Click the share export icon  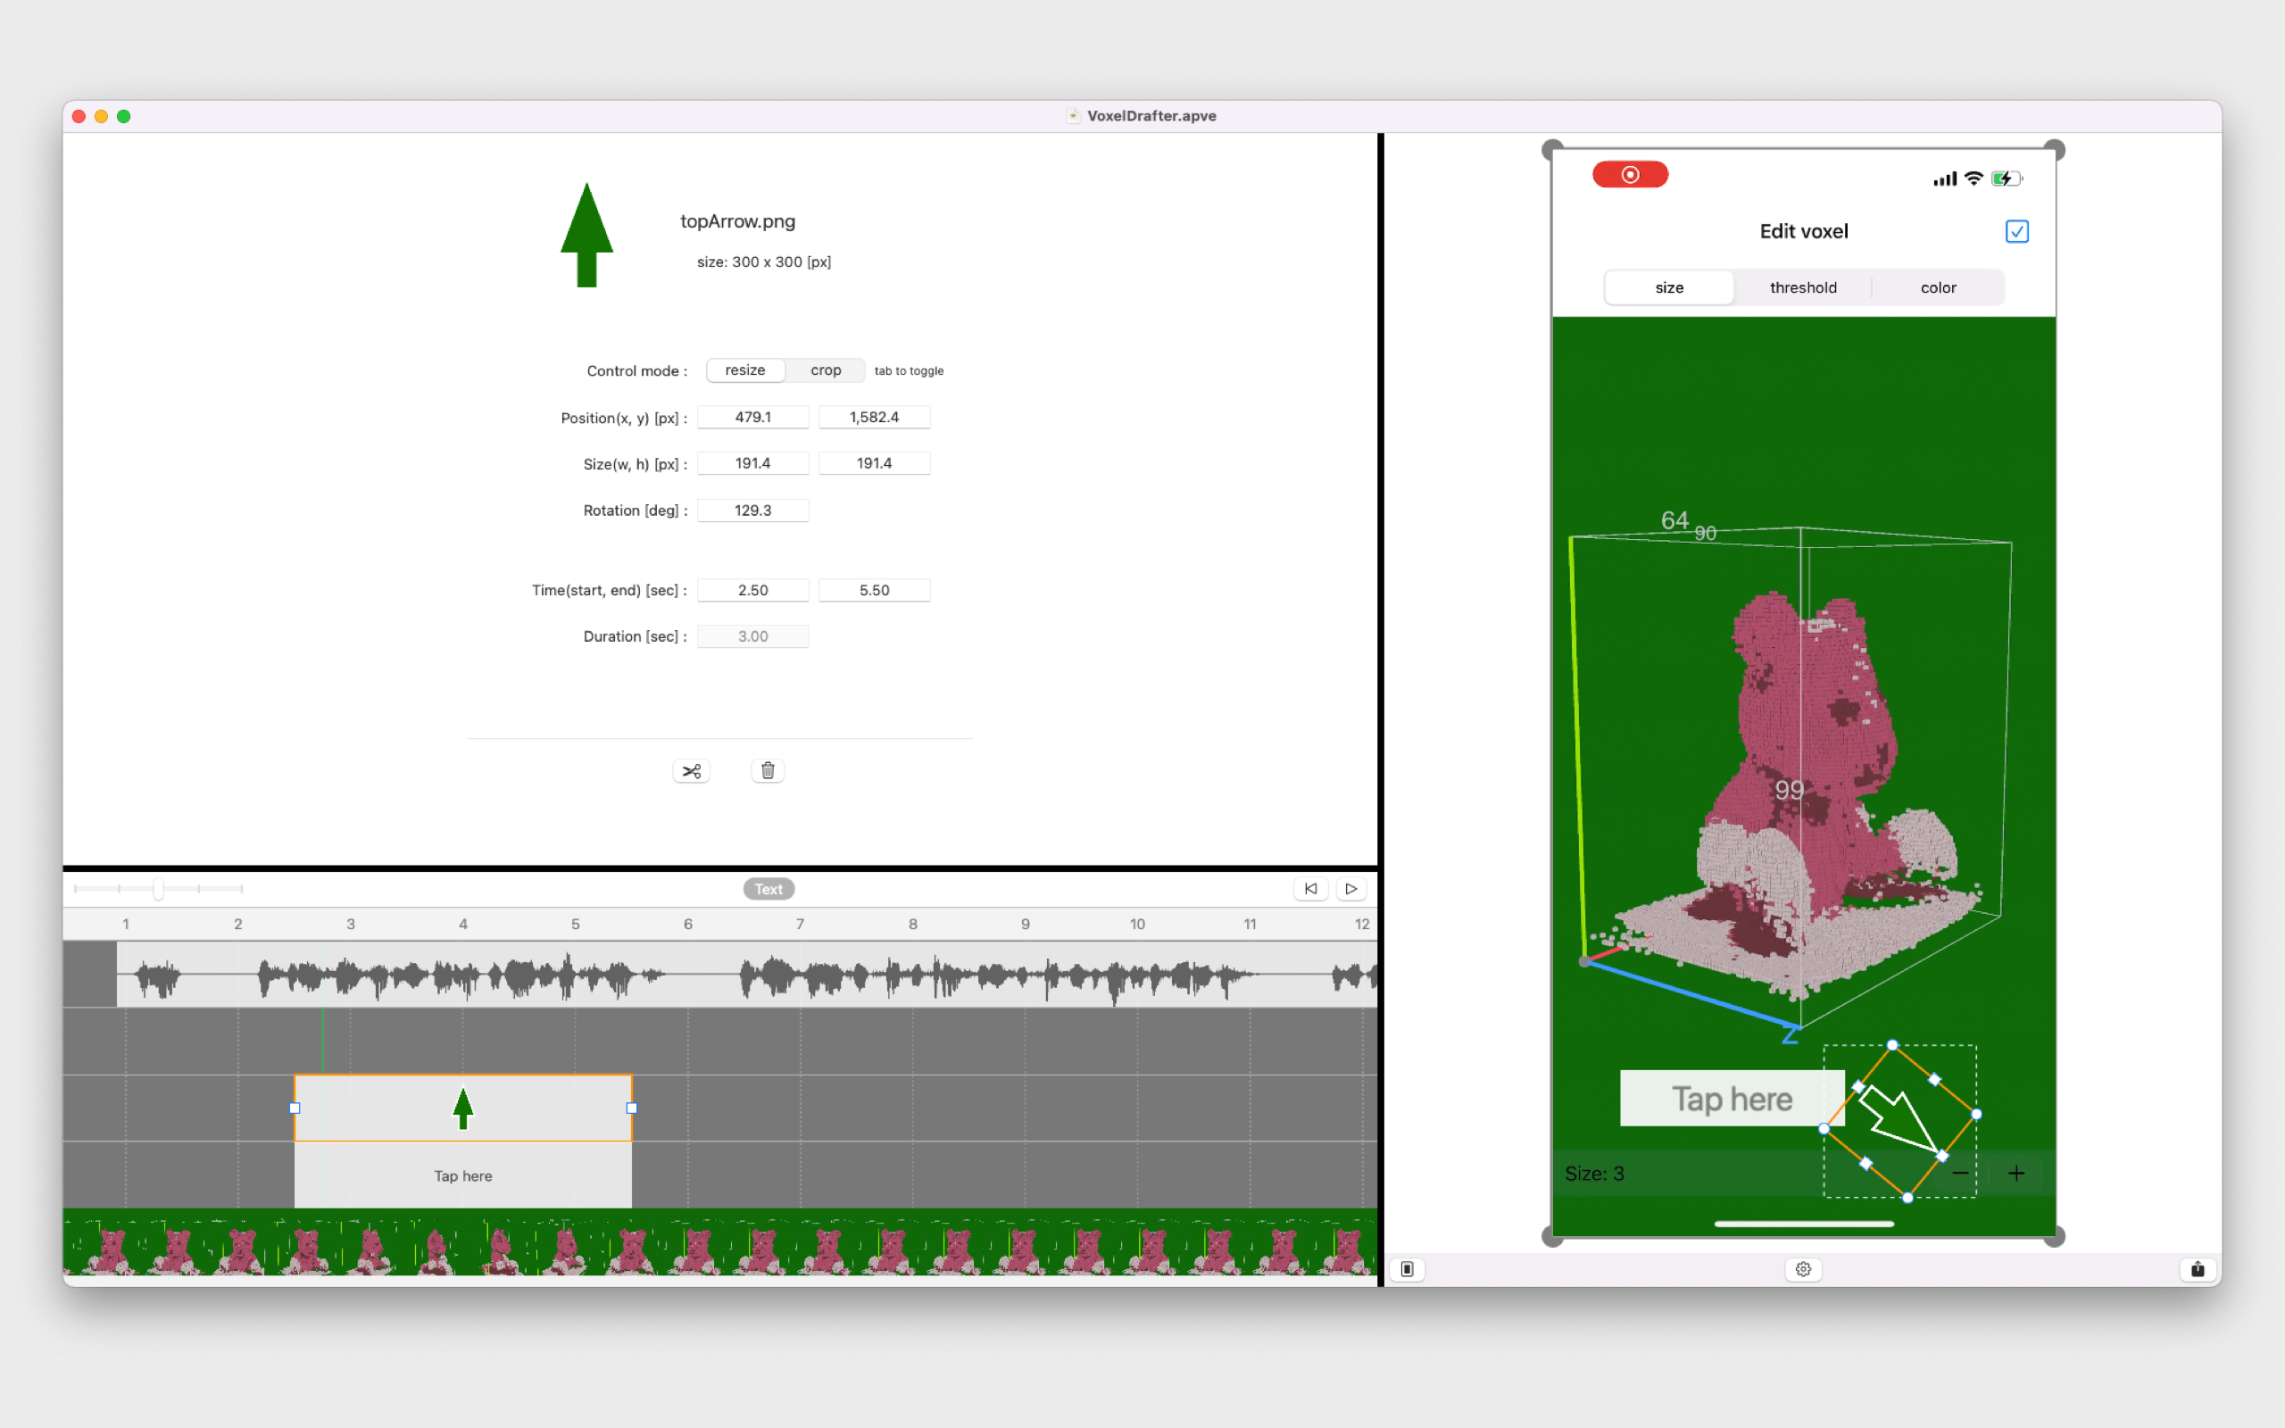pos(2198,1269)
